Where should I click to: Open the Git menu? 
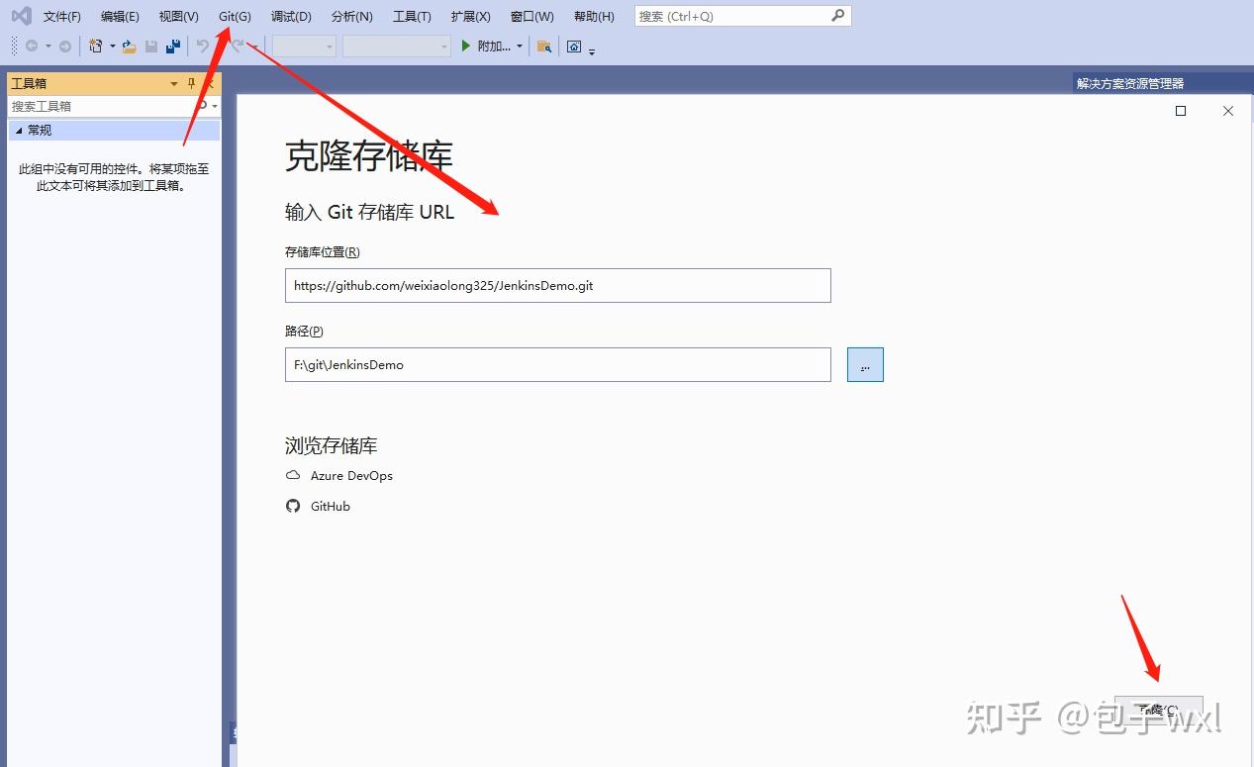pyautogui.click(x=234, y=16)
